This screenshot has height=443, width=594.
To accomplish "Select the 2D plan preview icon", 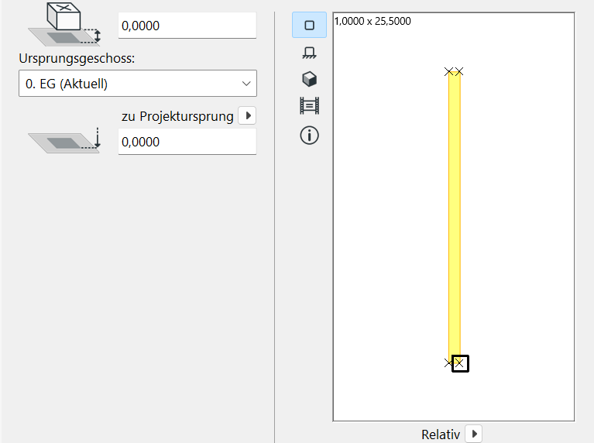I will (x=309, y=25).
